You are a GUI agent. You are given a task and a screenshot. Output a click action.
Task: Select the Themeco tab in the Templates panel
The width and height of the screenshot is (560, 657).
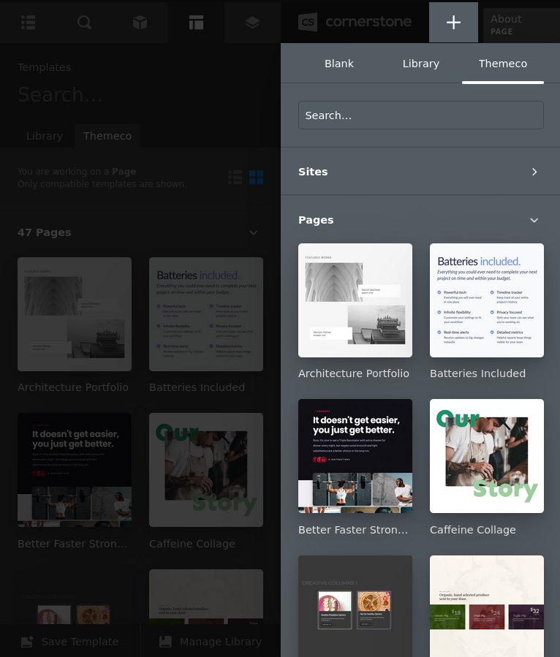pyautogui.click(x=107, y=136)
